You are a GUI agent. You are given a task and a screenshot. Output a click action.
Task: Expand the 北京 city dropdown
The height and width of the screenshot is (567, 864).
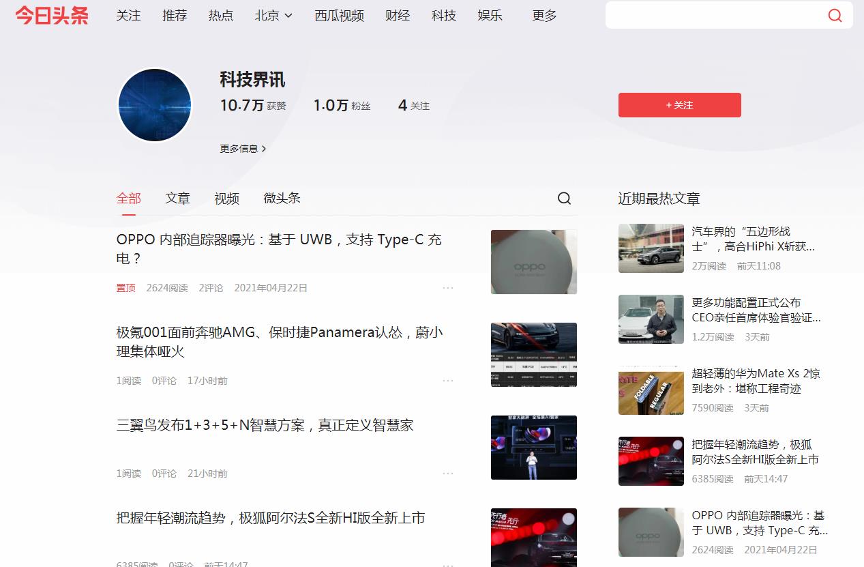tap(273, 15)
